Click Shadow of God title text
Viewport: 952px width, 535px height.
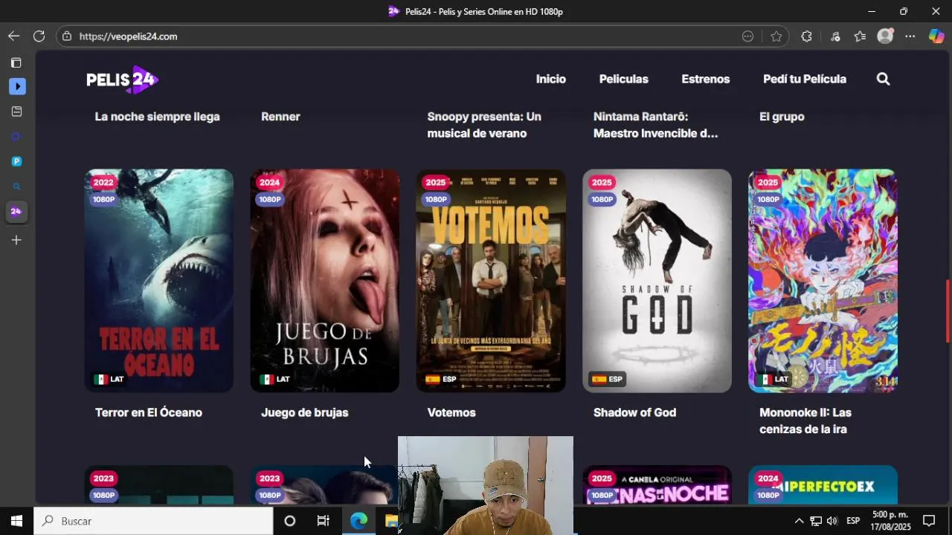(634, 412)
